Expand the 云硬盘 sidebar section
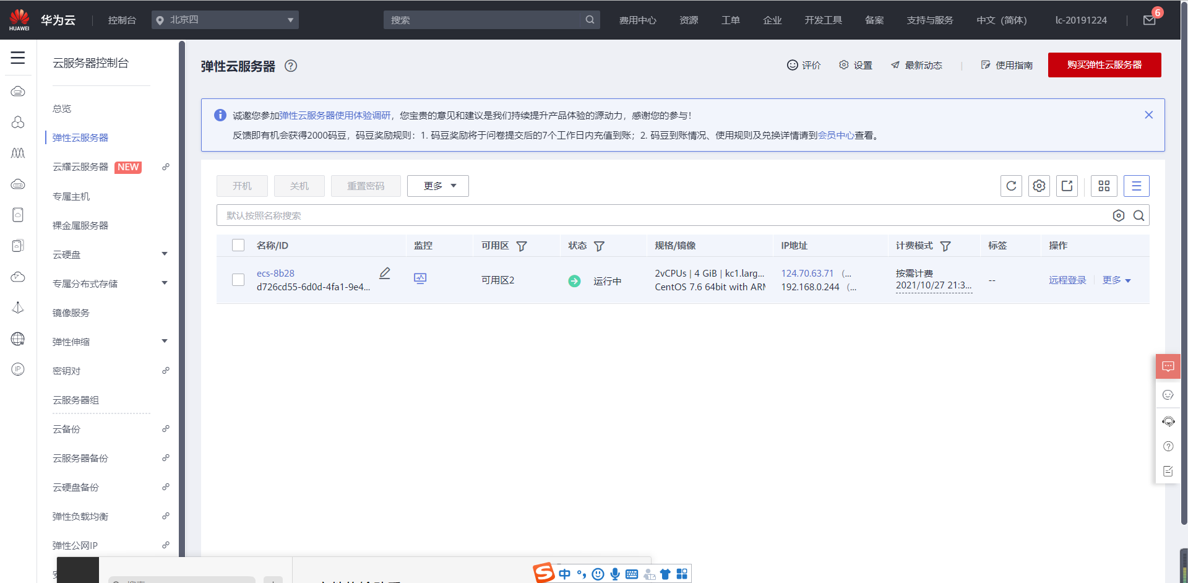The height and width of the screenshot is (583, 1188). point(165,254)
